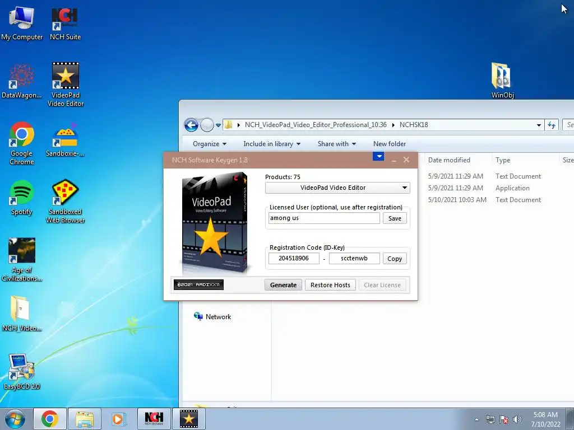Select file dated 5/10/2021 10:03 AM
The width and height of the screenshot is (574, 430).
496,200
